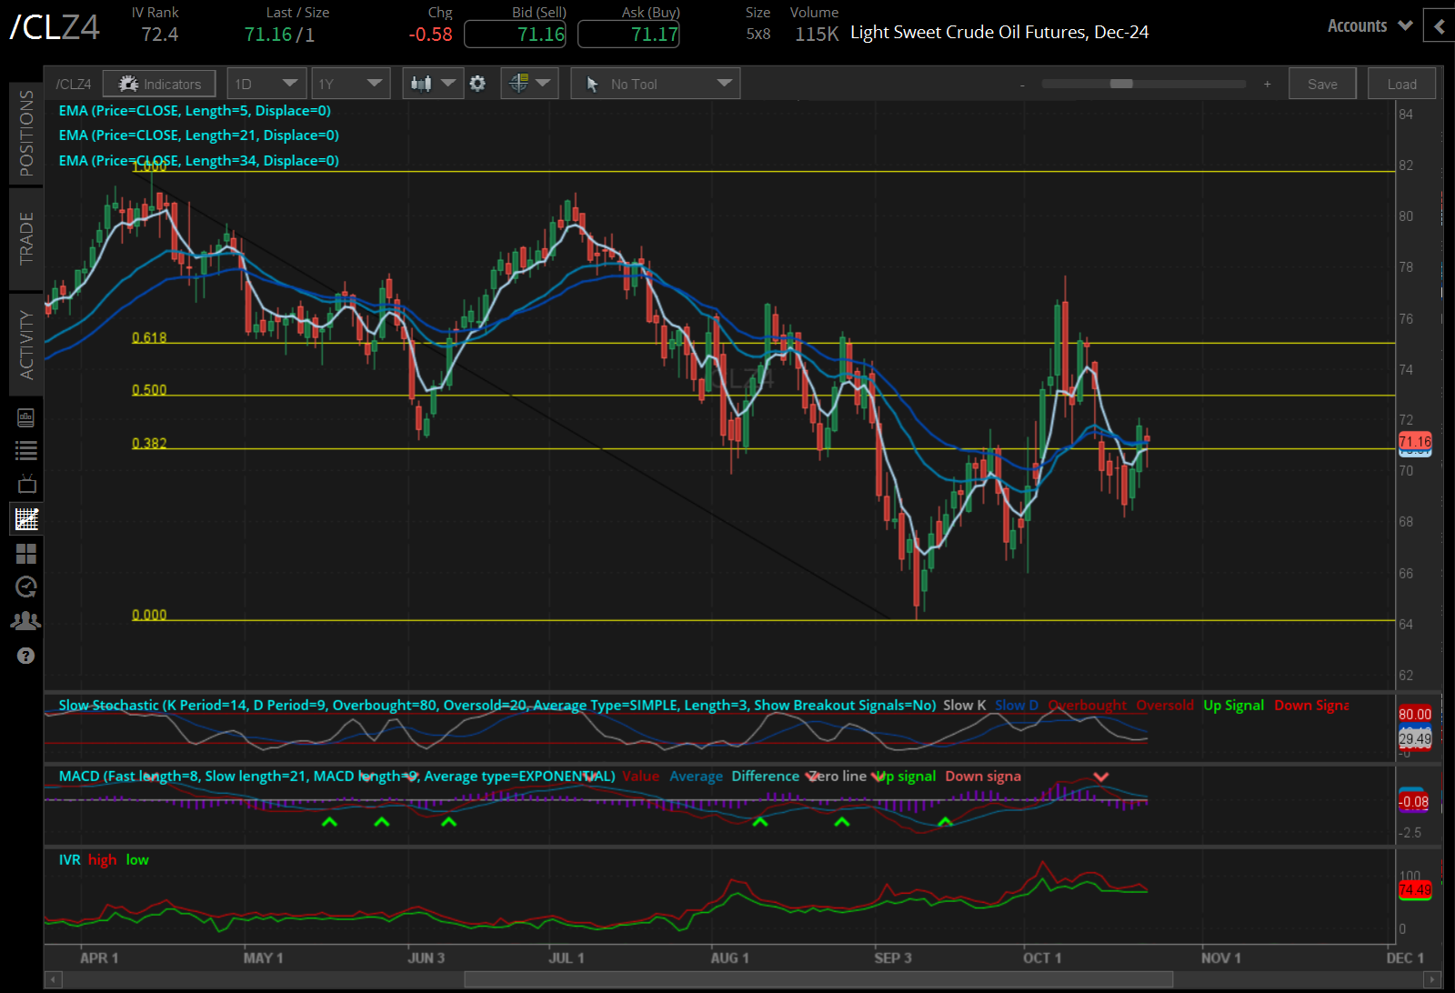Viewport: 1455px width, 993px height.
Task: Toggle the Slow D plot in stochastic legend
Action: tap(1016, 705)
